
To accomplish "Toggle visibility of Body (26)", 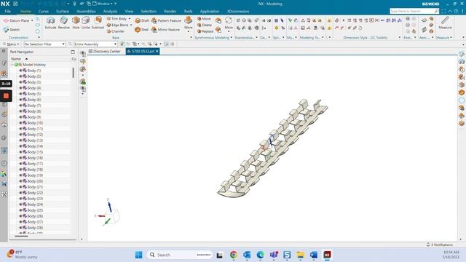I will point(21,216).
